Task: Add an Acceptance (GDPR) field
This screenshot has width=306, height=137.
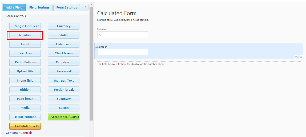Action: [64, 117]
